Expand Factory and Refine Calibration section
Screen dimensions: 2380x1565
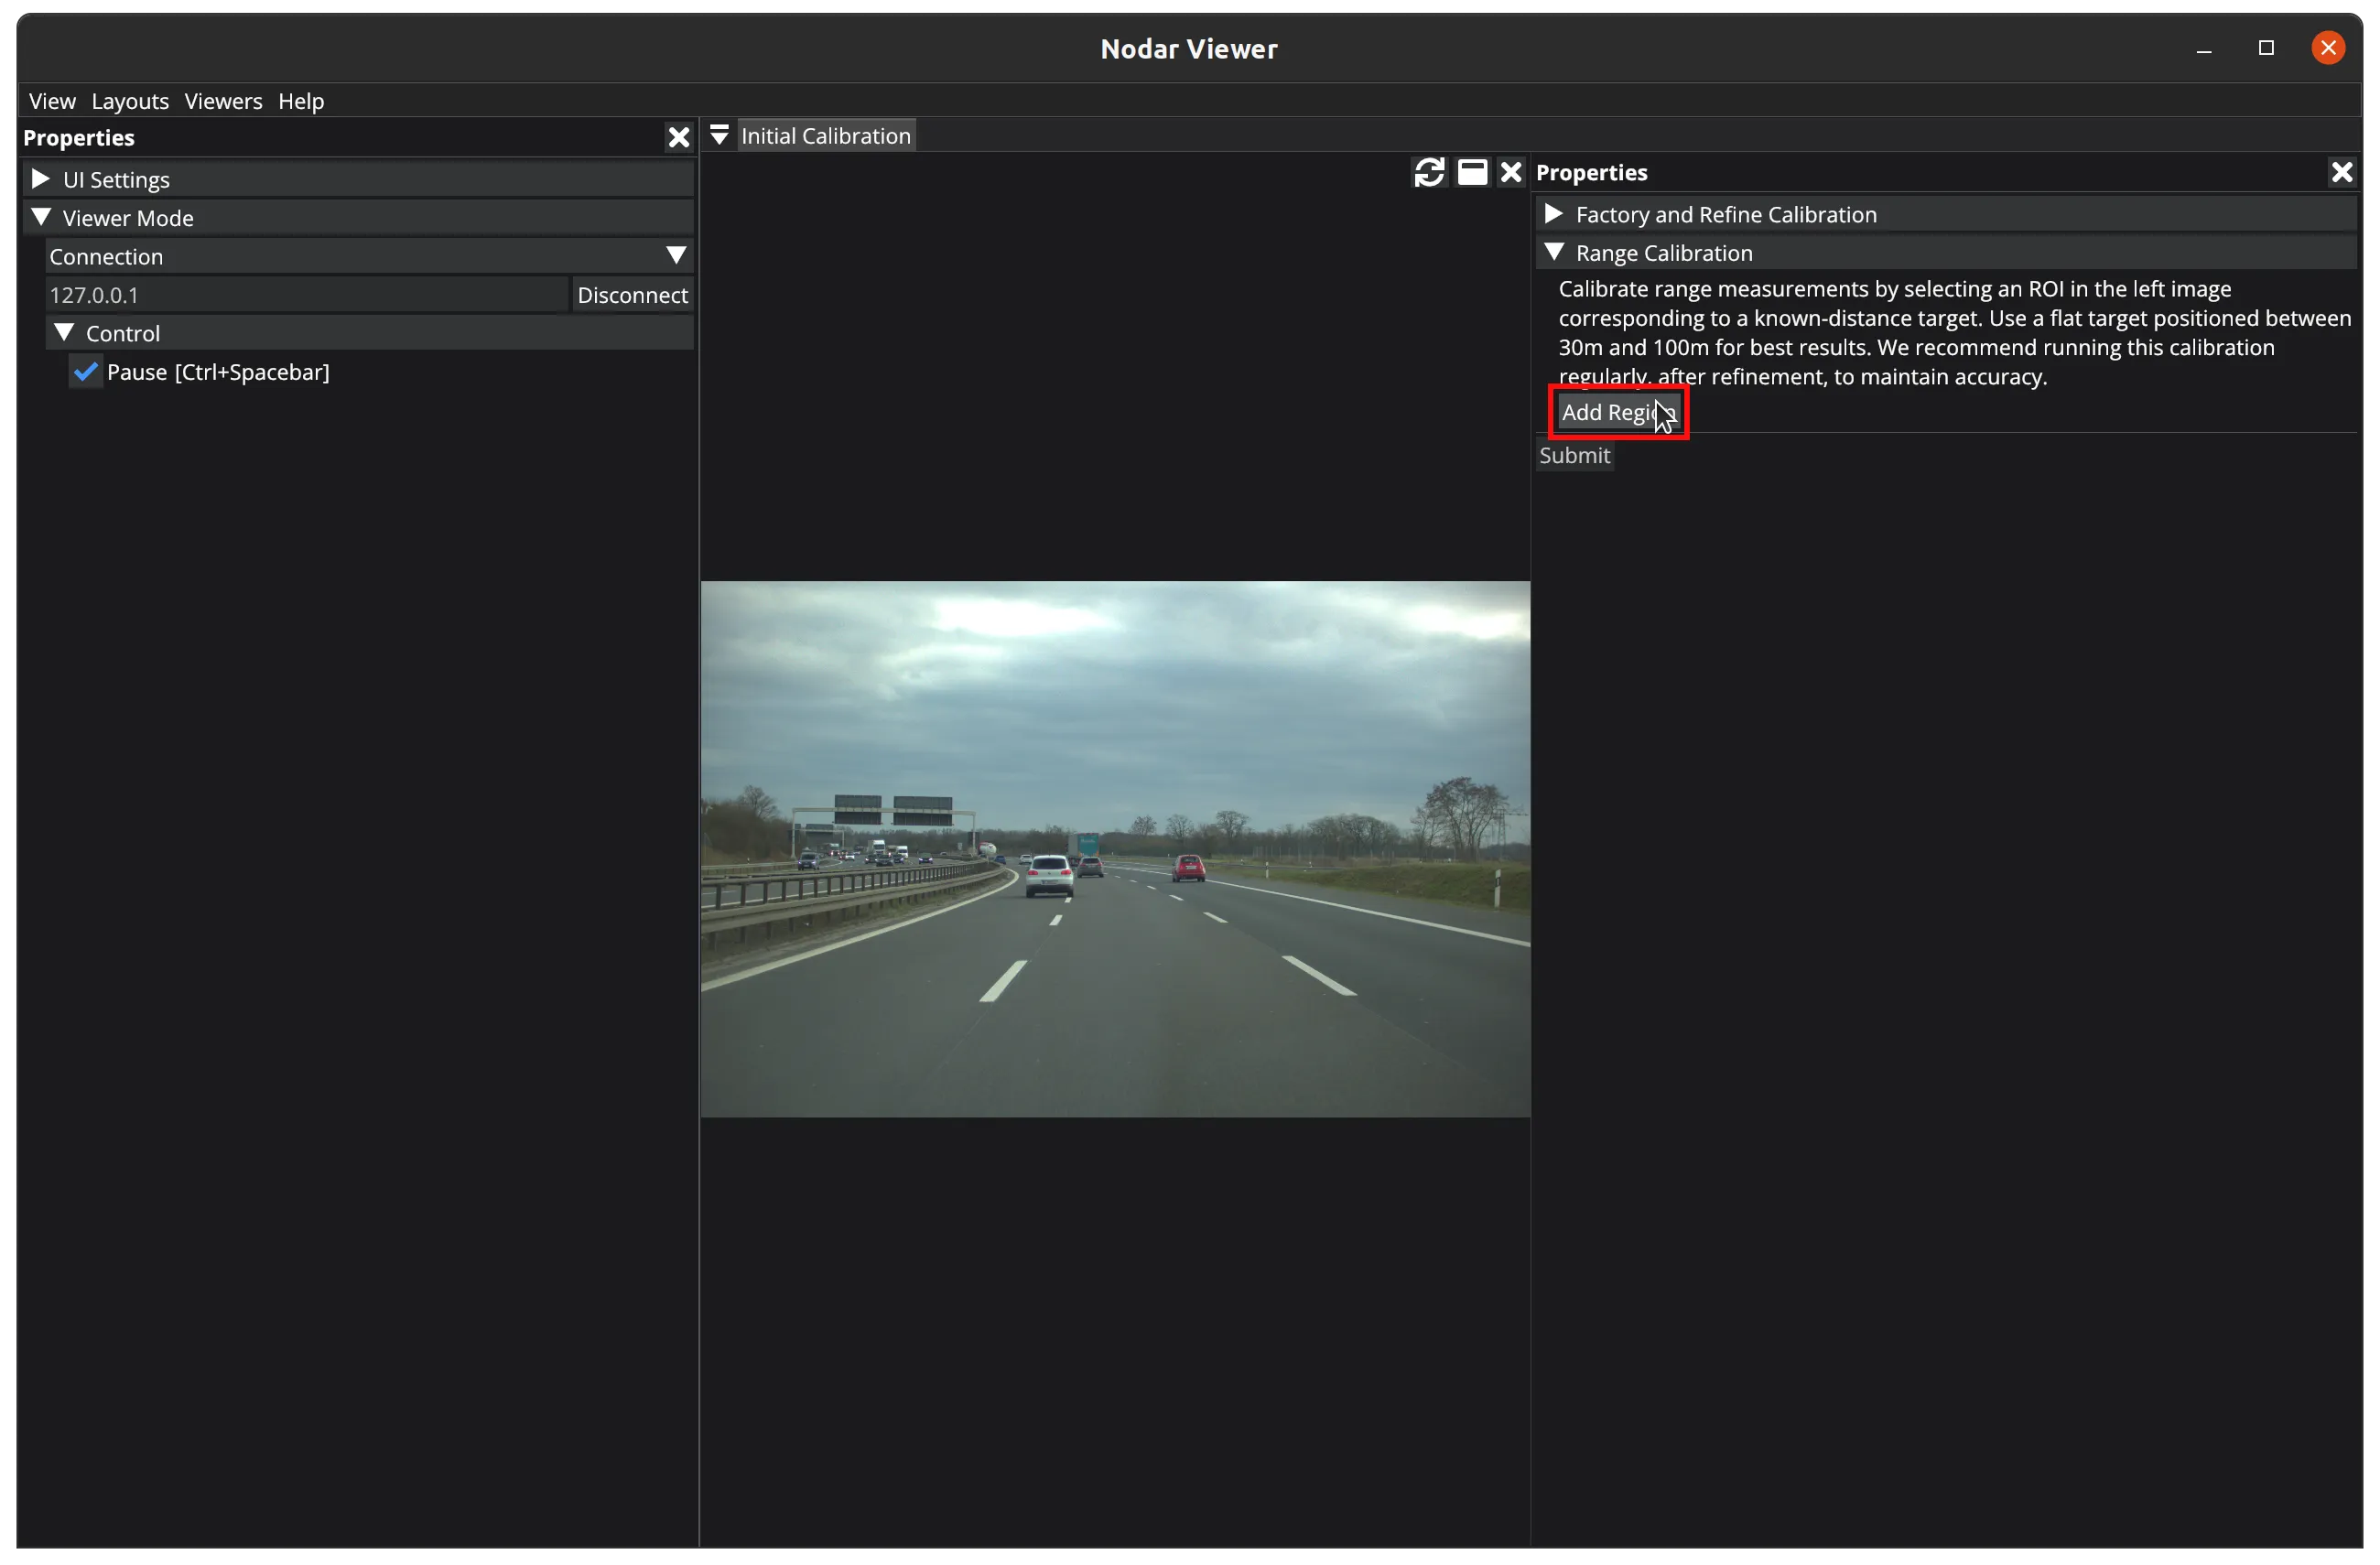pyautogui.click(x=1553, y=214)
